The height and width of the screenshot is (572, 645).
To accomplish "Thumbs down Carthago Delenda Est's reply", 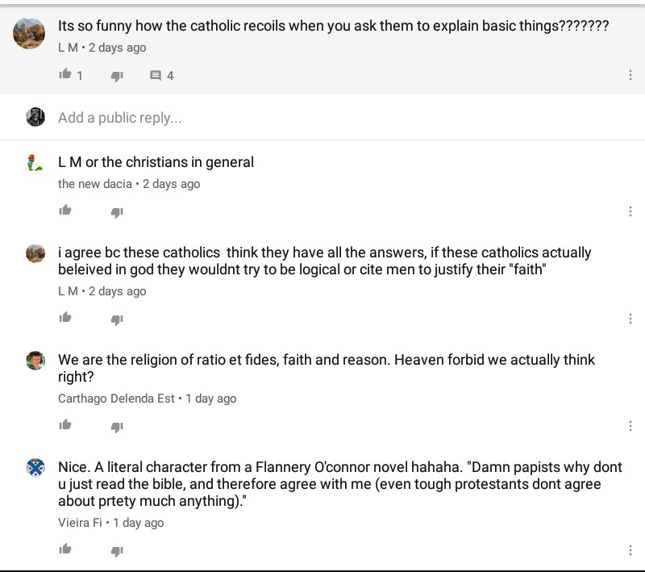I will tap(117, 427).
